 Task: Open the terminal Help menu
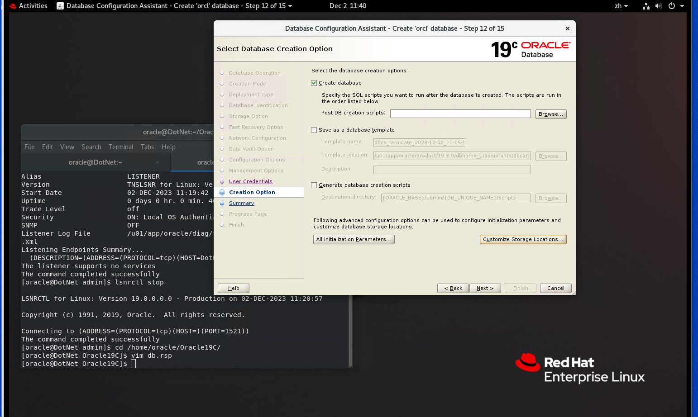click(x=168, y=147)
